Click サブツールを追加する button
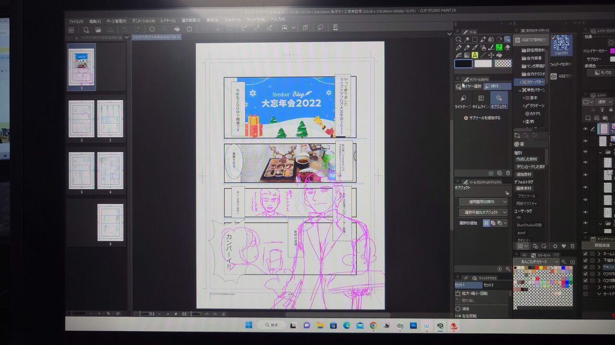 click(482, 117)
